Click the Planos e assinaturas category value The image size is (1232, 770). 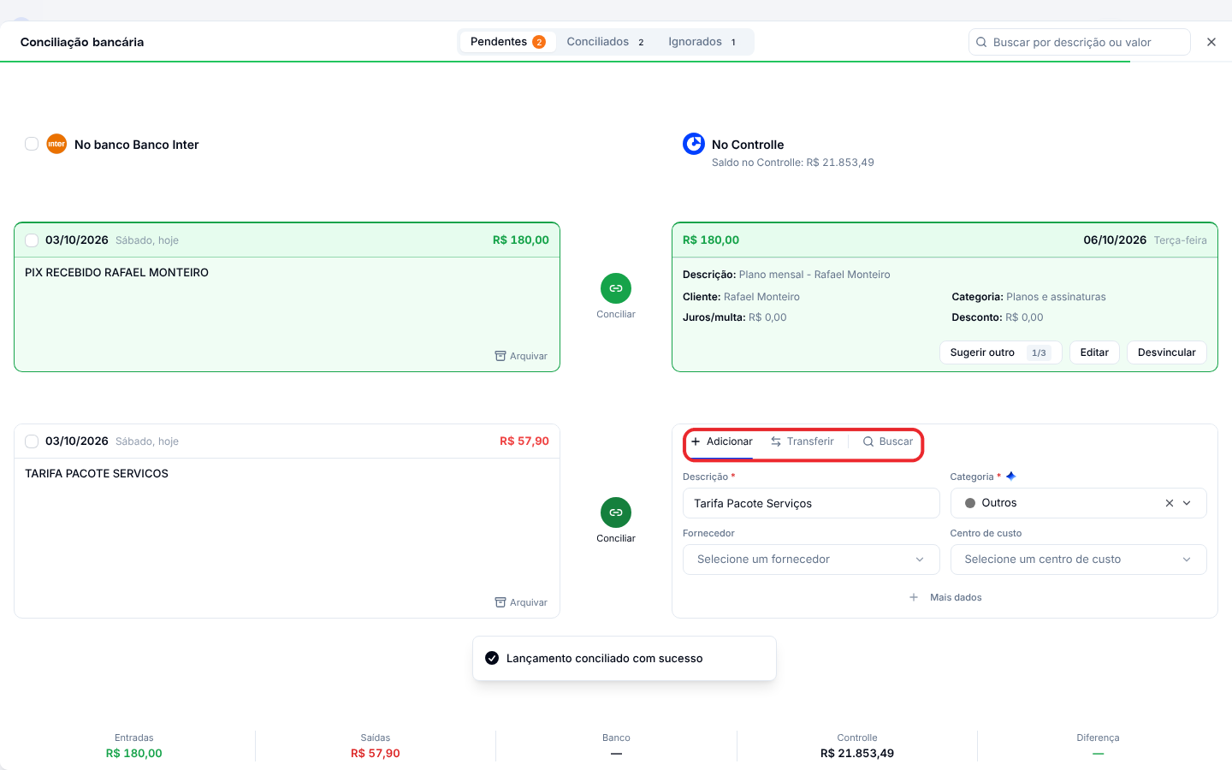tap(1056, 297)
